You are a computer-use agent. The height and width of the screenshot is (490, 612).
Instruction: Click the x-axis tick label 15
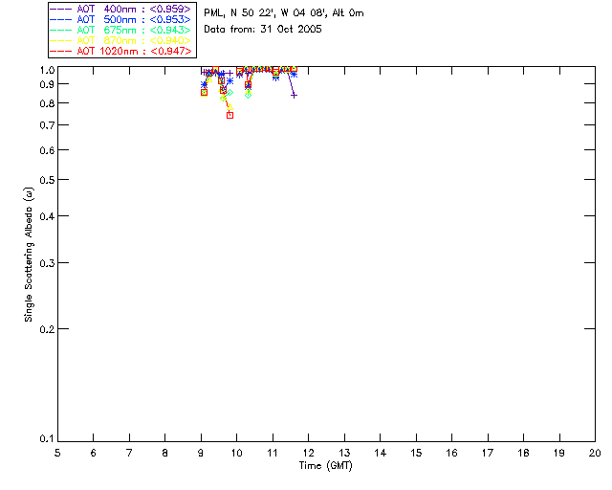[x=416, y=453]
